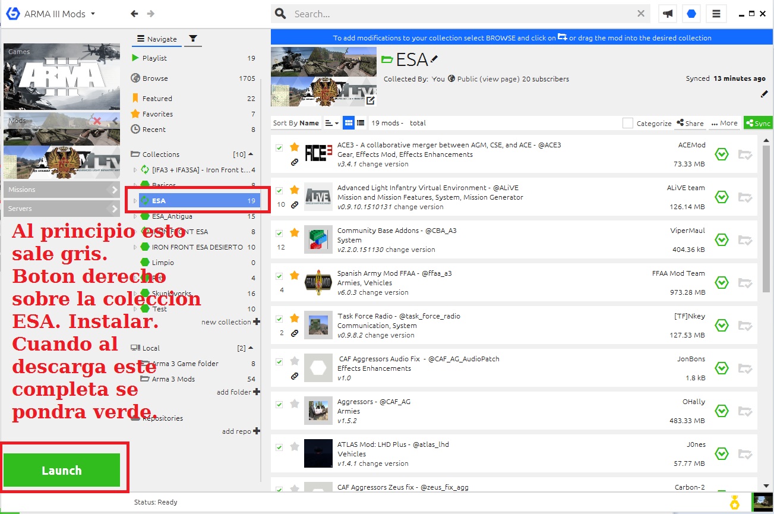Click the Play withSIX logo icon
Screen dimensions: 774x514
[12, 13]
